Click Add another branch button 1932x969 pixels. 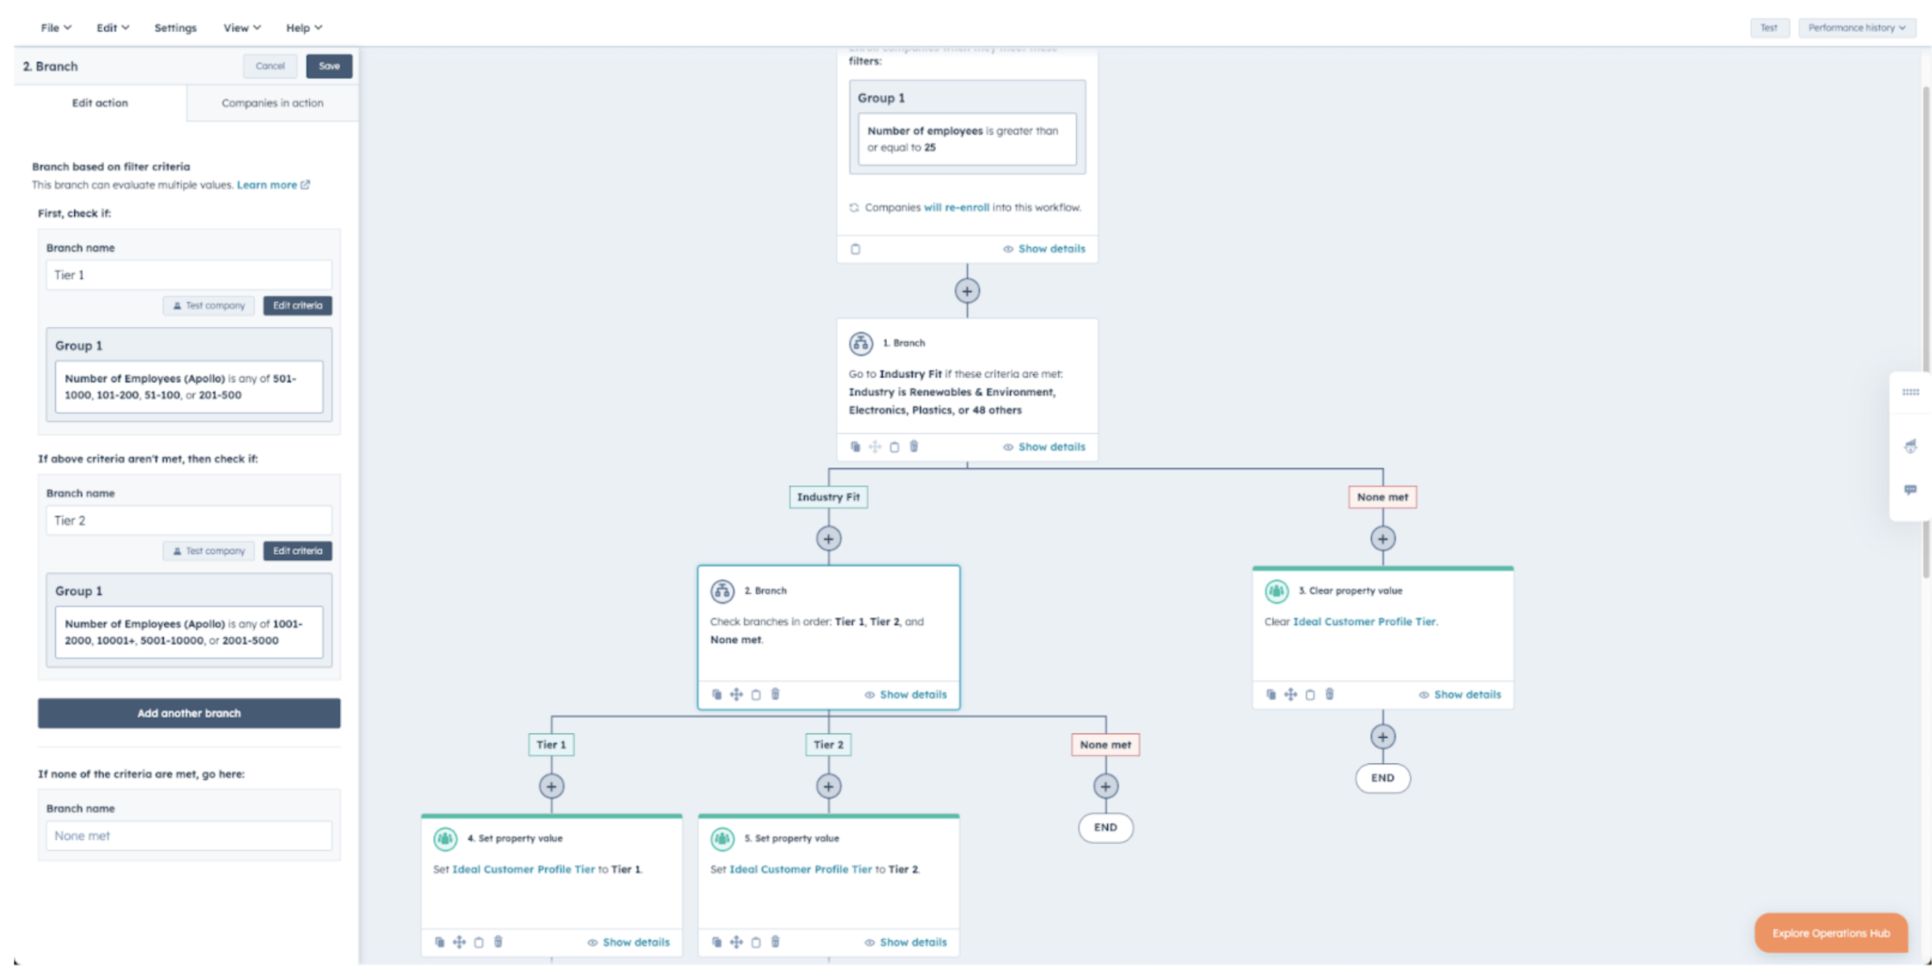[x=189, y=714]
